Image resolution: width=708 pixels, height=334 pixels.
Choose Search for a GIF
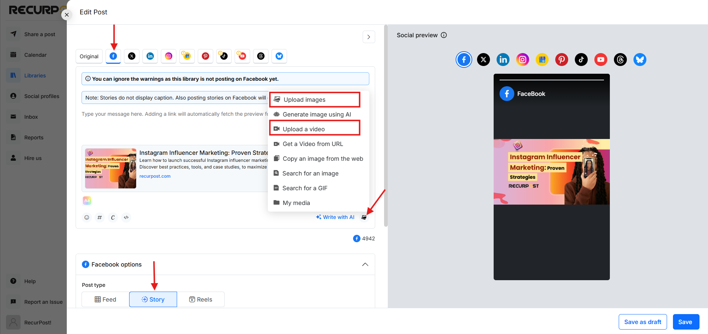click(x=318, y=188)
